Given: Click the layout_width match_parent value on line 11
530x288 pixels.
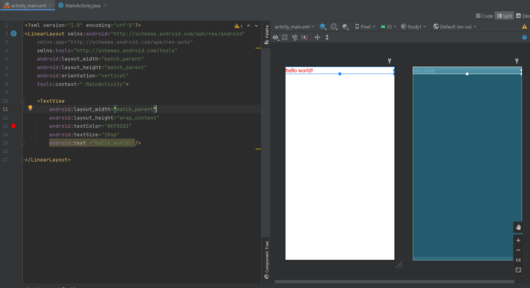Looking at the screenshot, I should (x=135, y=109).
